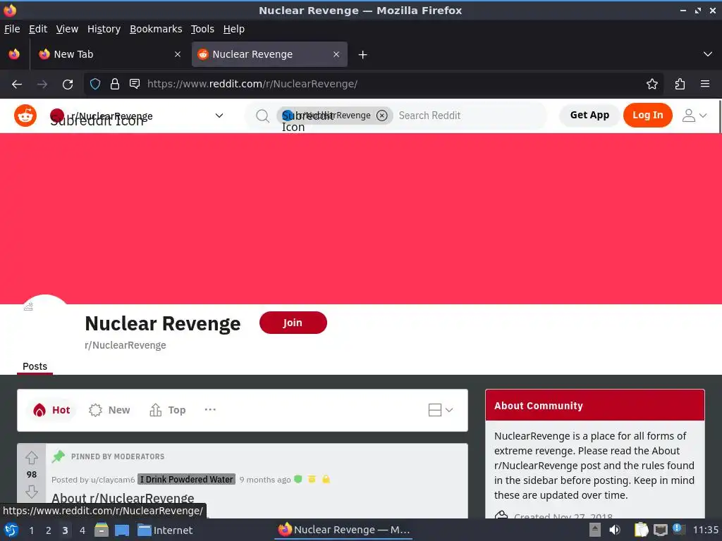Focus the Search Reddit field
This screenshot has height=541, width=722.
tap(470, 116)
